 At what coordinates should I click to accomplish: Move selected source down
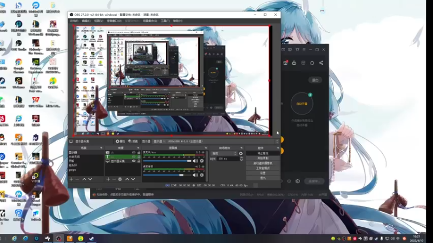[133, 179]
